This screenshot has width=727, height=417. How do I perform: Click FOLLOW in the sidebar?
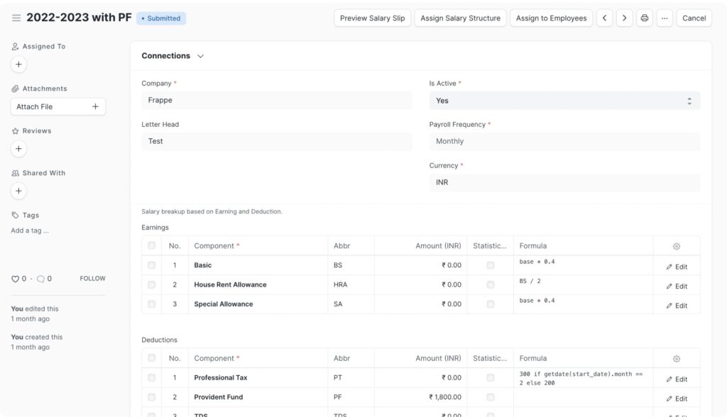pos(92,279)
